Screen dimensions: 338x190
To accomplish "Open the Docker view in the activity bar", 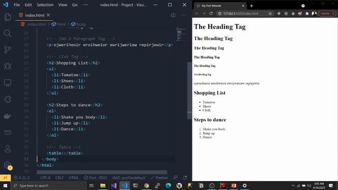I will pyautogui.click(x=7, y=116).
